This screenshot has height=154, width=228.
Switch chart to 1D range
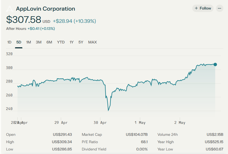pyautogui.click(x=9, y=42)
